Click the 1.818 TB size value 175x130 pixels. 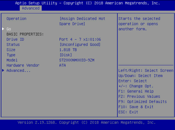point(68,50)
